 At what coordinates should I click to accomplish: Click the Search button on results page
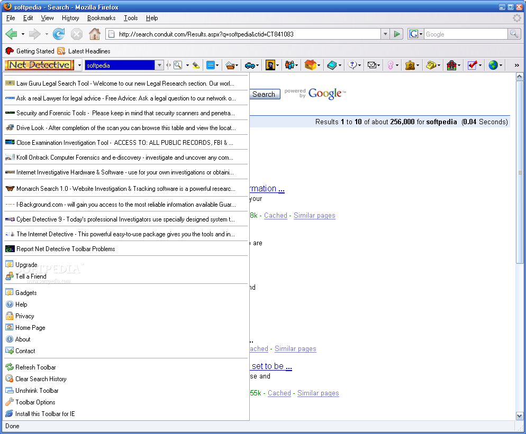point(265,94)
